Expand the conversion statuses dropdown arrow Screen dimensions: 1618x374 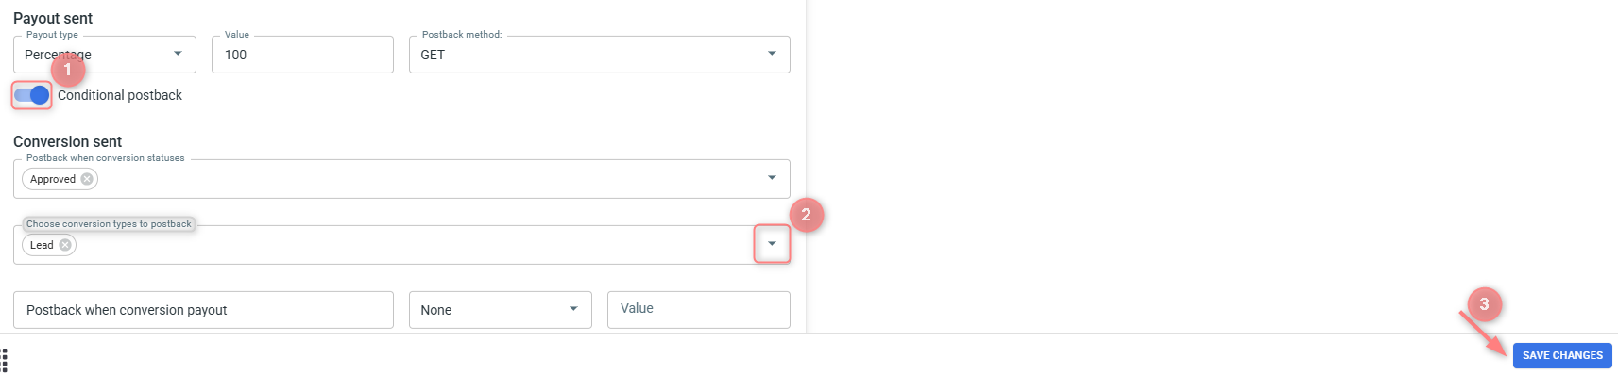(x=772, y=178)
